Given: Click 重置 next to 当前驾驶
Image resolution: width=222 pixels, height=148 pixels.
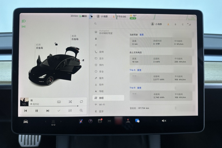Looking at the screenshot, I should [x=141, y=35].
